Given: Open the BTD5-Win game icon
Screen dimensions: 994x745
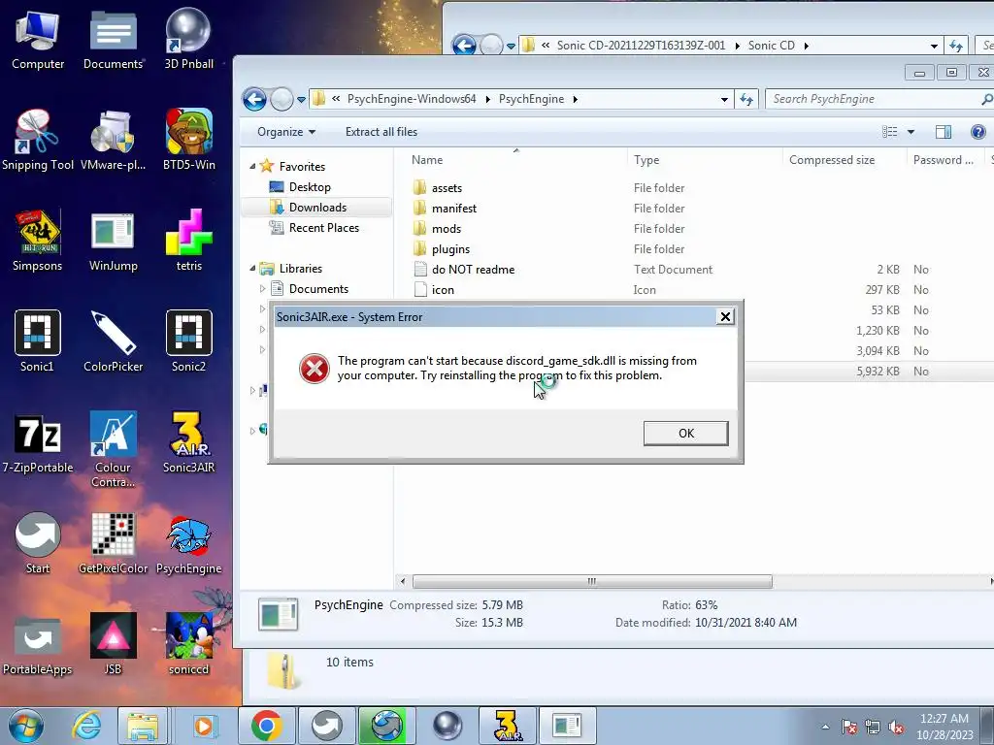Looking at the screenshot, I should point(189,140).
